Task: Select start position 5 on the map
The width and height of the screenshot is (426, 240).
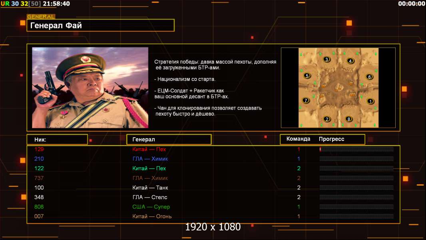Action: (307, 76)
